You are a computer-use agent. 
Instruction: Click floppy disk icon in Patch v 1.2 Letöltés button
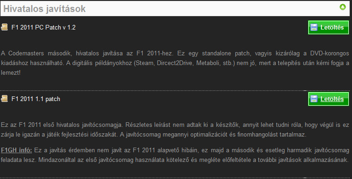tap(314, 28)
